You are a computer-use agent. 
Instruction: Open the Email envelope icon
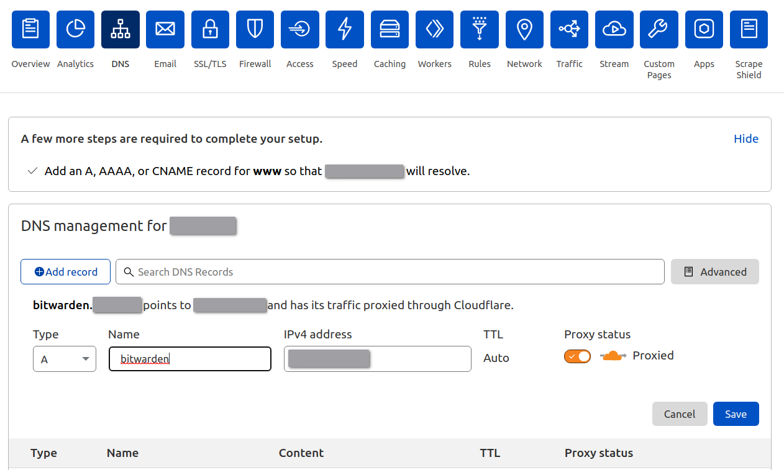pyautogui.click(x=165, y=29)
